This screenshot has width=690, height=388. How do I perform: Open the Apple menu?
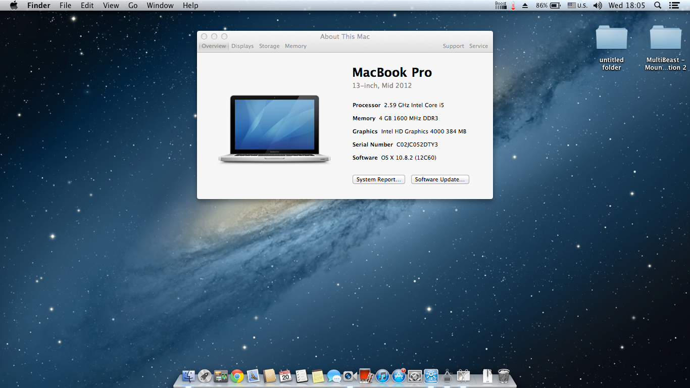click(14, 6)
